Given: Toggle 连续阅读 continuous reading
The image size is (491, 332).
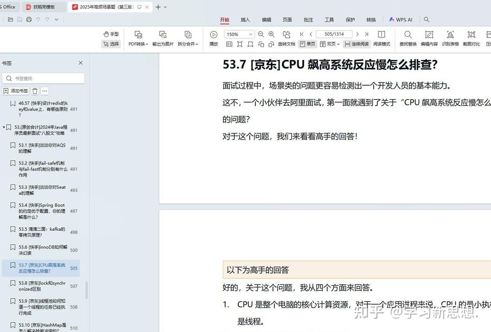Looking at the screenshot, I should point(357,44).
